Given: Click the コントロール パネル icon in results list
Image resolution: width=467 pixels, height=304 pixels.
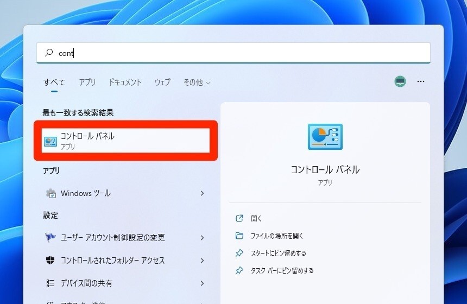Looking at the screenshot, I should [x=51, y=141].
